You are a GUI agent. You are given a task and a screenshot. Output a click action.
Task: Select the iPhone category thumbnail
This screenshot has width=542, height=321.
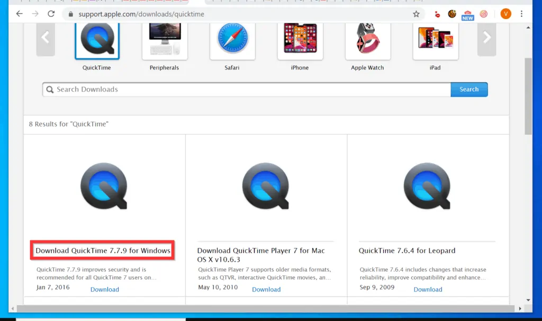point(301,40)
